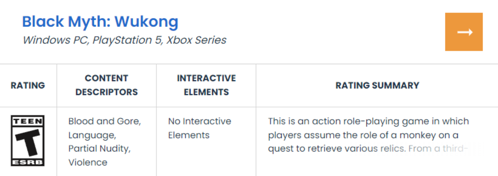498x176 pixels.
Task: Click the RATING column header
Action: (x=28, y=85)
